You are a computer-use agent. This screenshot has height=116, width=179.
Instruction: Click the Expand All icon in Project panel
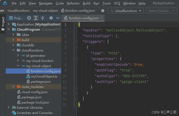pos(36,18)
